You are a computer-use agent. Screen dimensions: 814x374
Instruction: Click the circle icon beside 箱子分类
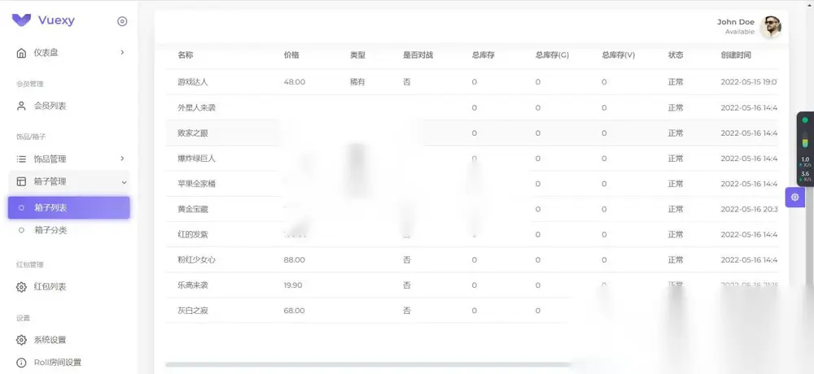click(21, 230)
